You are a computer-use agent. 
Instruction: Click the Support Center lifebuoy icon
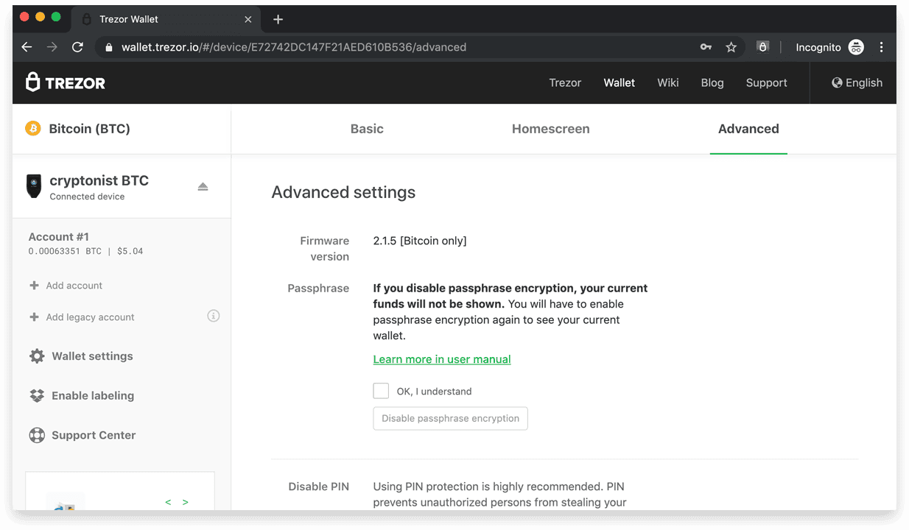coord(37,435)
